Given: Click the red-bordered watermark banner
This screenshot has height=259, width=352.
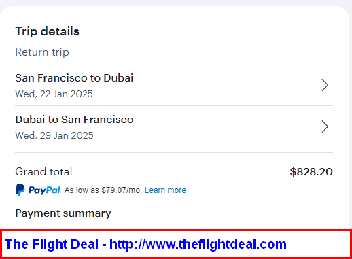Looking at the screenshot, I should coord(176,244).
